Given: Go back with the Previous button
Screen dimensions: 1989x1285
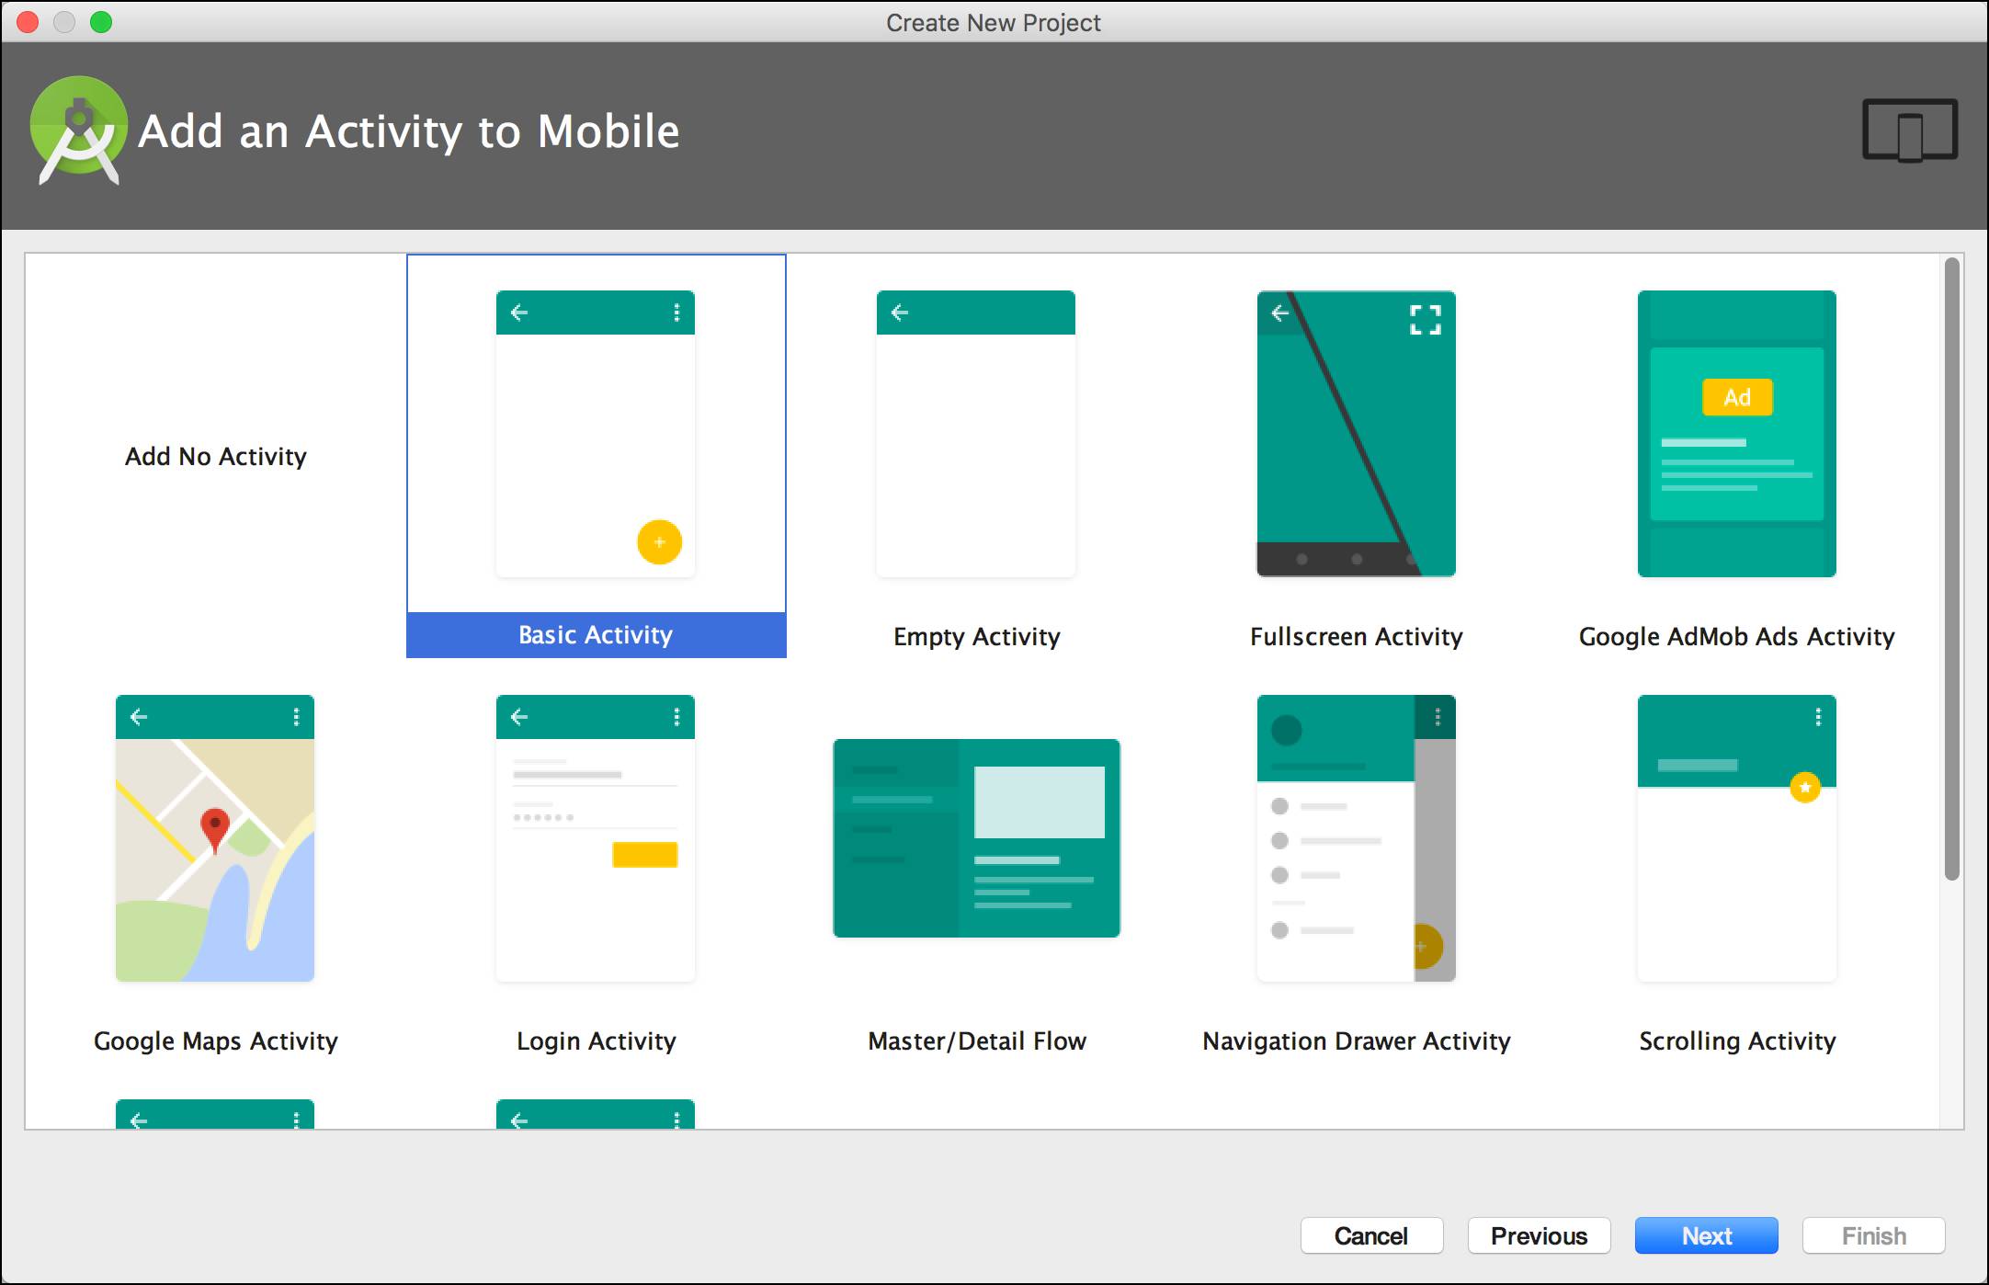Looking at the screenshot, I should pyautogui.click(x=1539, y=1235).
